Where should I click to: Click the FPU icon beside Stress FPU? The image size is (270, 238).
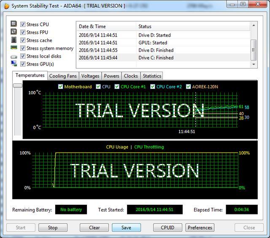pyautogui.click(x=14, y=32)
